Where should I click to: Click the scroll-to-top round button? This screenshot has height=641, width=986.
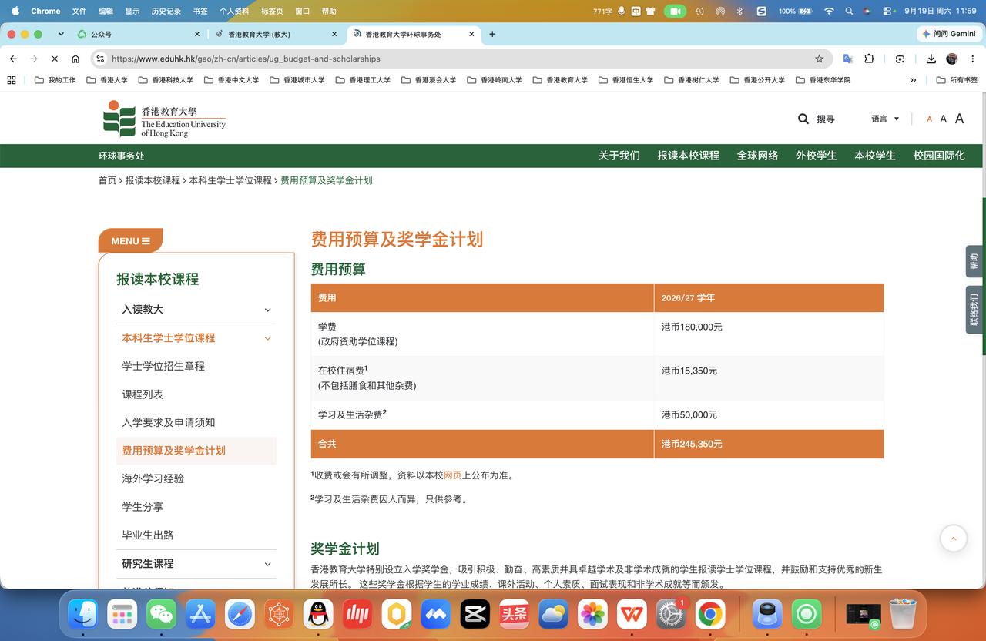pyautogui.click(x=954, y=539)
